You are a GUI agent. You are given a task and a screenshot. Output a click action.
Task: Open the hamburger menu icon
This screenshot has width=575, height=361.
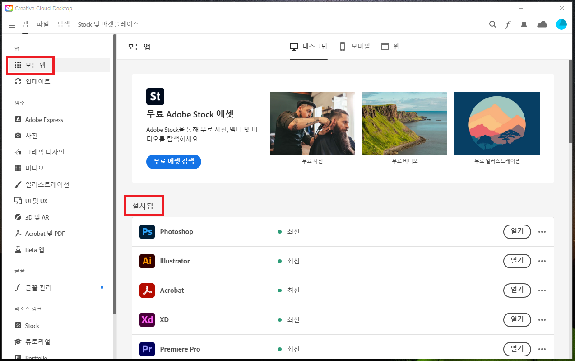[12, 25]
